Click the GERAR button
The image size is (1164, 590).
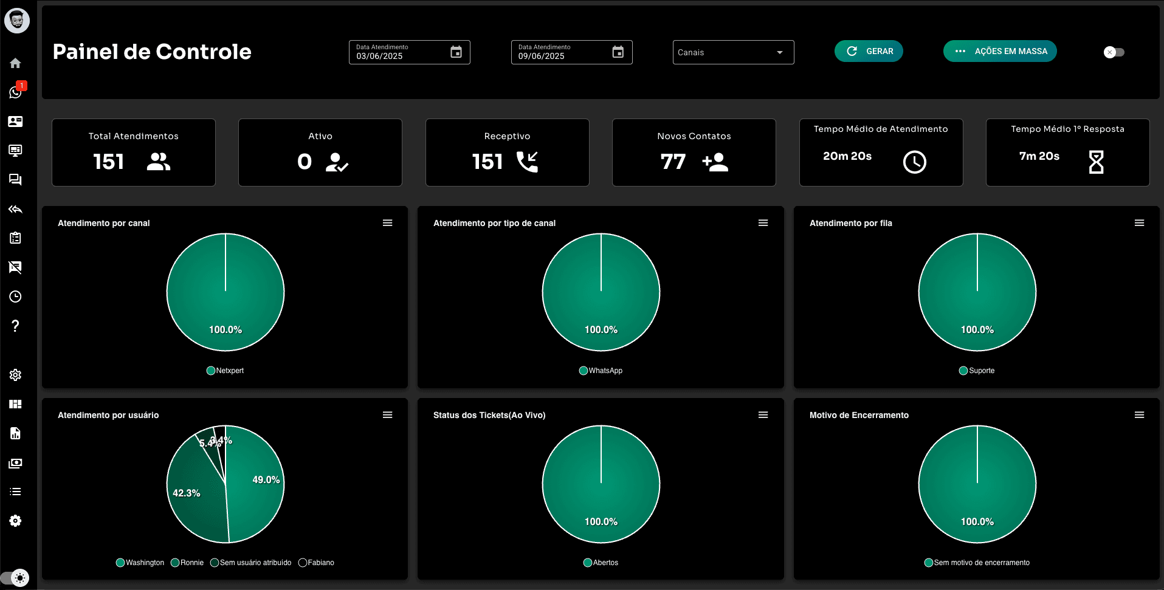tap(869, 51)
